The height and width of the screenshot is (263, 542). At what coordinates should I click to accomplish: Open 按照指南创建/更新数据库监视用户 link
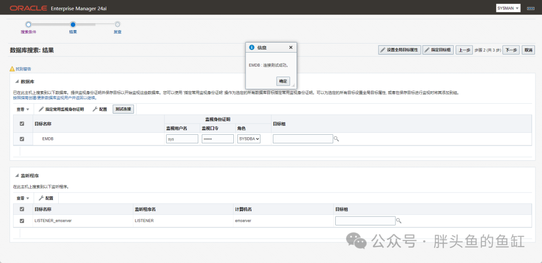coord(55,98)
